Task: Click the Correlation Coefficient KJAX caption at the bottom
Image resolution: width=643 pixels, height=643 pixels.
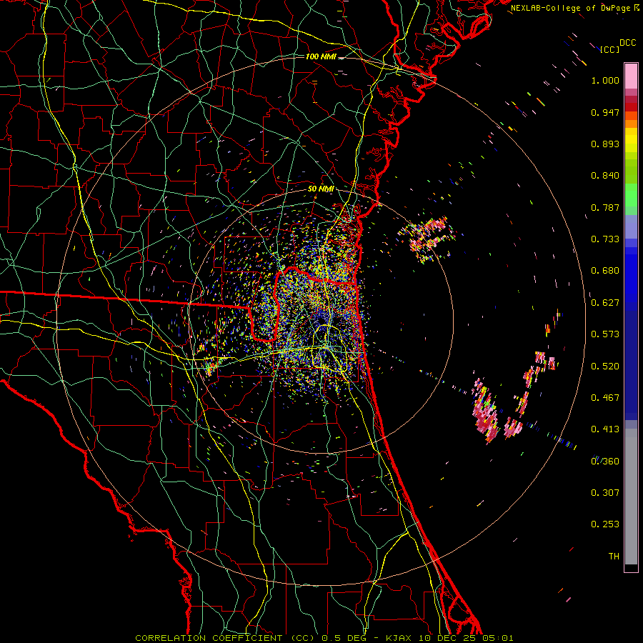Action: 324,638
